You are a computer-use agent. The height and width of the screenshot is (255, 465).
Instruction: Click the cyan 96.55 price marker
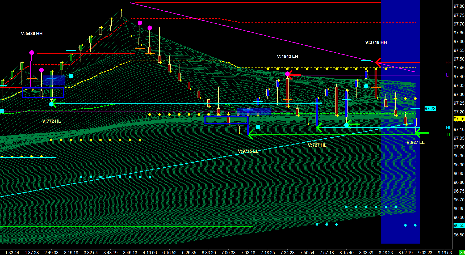pyautogui.click(x=459, y=225)
